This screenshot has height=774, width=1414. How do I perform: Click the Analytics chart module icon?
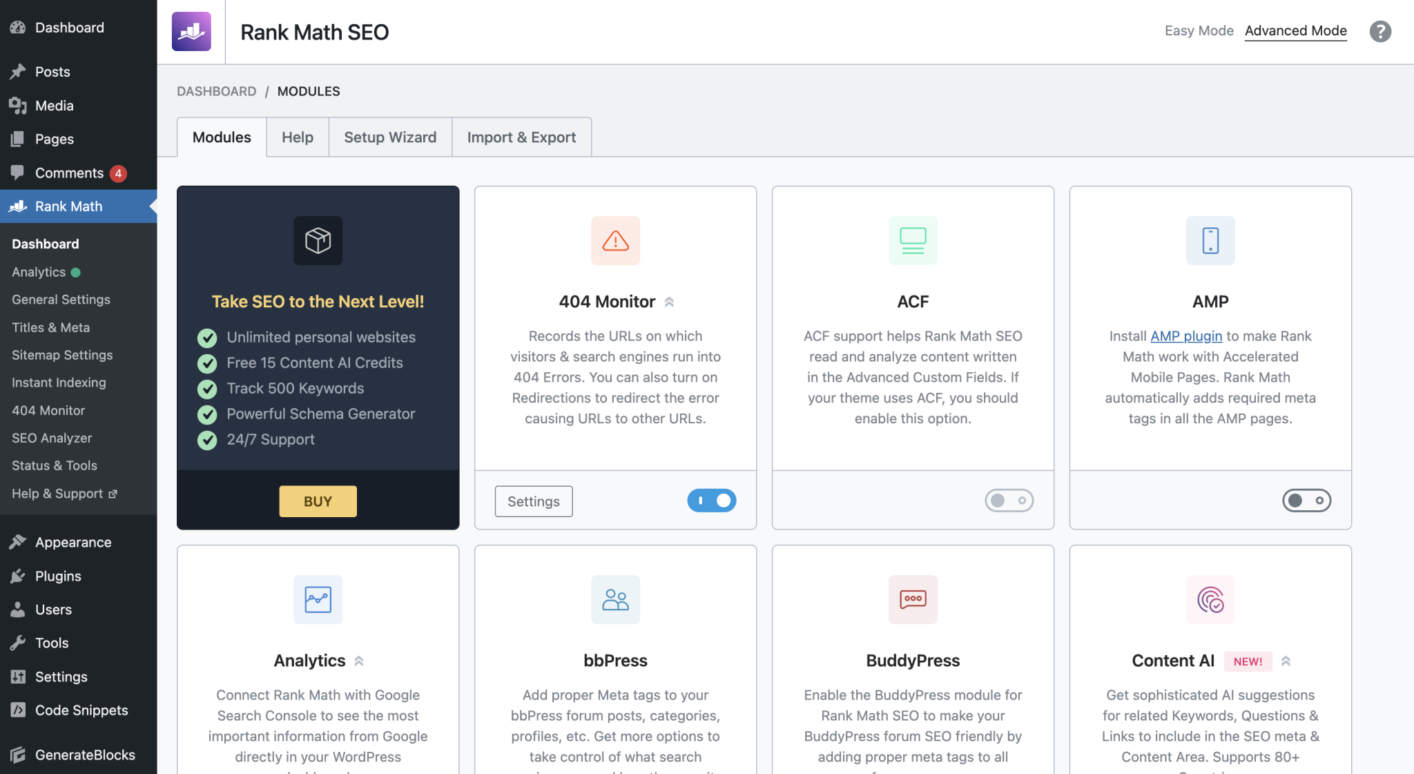[x=318, y=599]
